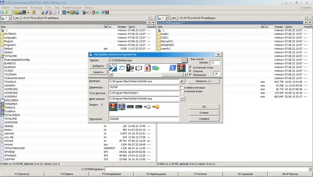
Task: Select the film-strip book button in the dialog strip
Action: point(139,68)
